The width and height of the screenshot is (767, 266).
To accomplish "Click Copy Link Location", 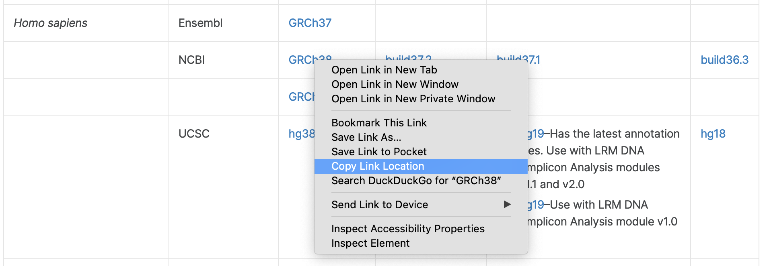I will 378,166.
